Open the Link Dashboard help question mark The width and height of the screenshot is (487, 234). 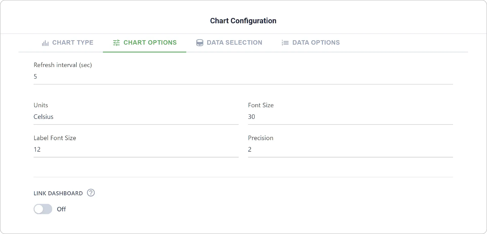(91, 193)
